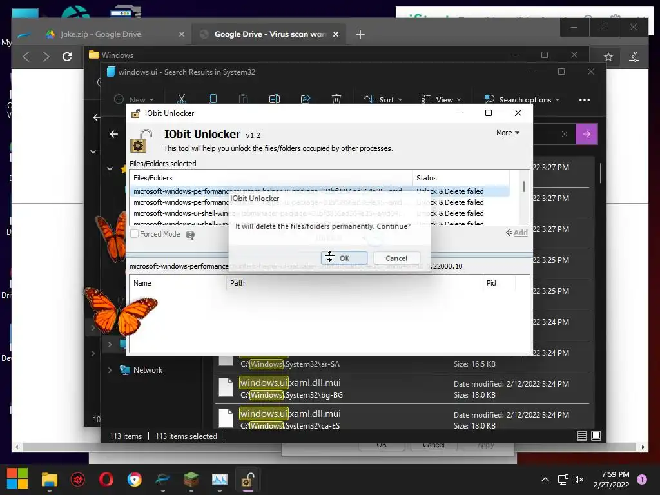660x495 pixels.
Task: Open a new browser tab
Action: [360, 35]
